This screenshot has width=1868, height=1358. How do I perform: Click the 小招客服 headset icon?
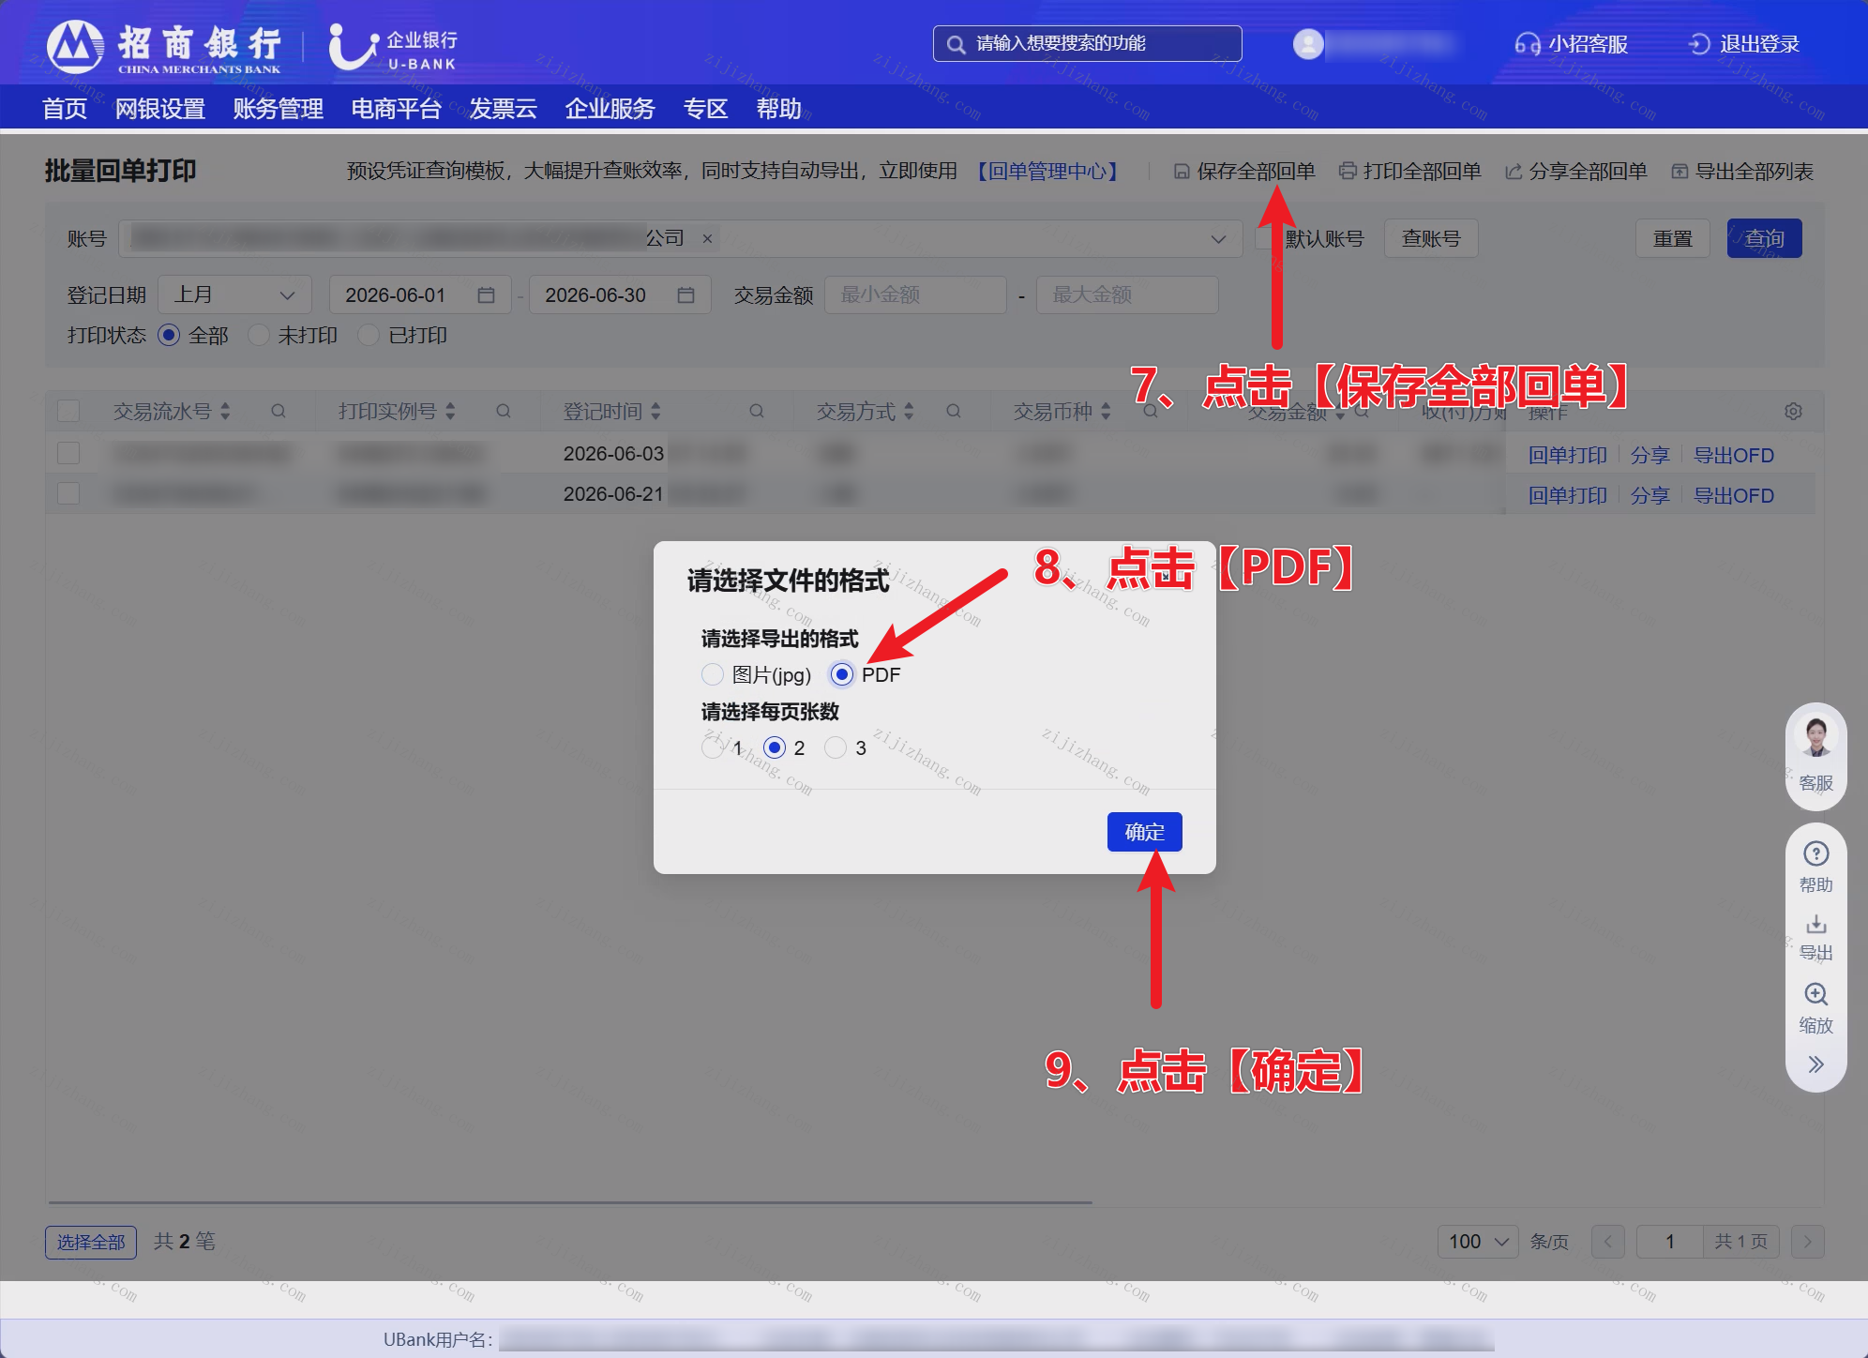click(x=1528, y=44)
